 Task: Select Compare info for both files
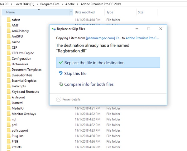click(x=89, y=84)
